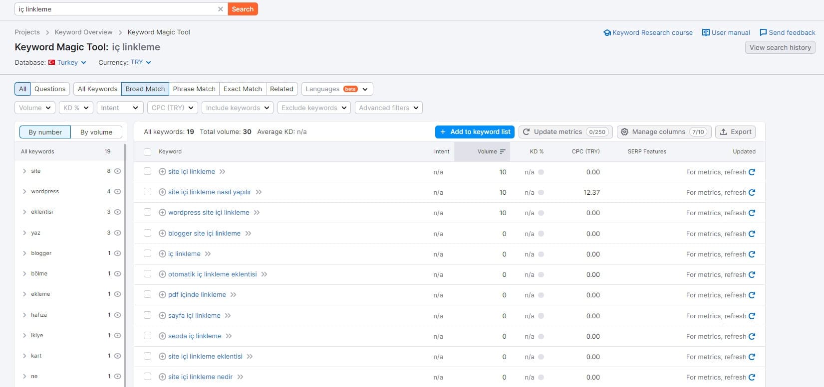Image resolution: width=824 pixels, height=387 pixels.
Task: Toggle the eye icon for site group
Action: click(118, 171)
